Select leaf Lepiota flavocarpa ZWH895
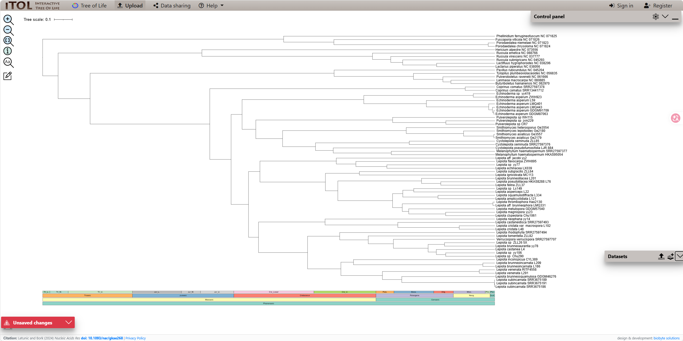This screenshot has height=341, width=683. tap(516, 161)
